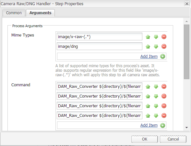
Task: Move the fourth command entry up
Action: [x=148, y=115]
